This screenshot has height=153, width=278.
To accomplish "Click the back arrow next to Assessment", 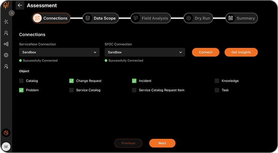I will click(x=20, y=5).
